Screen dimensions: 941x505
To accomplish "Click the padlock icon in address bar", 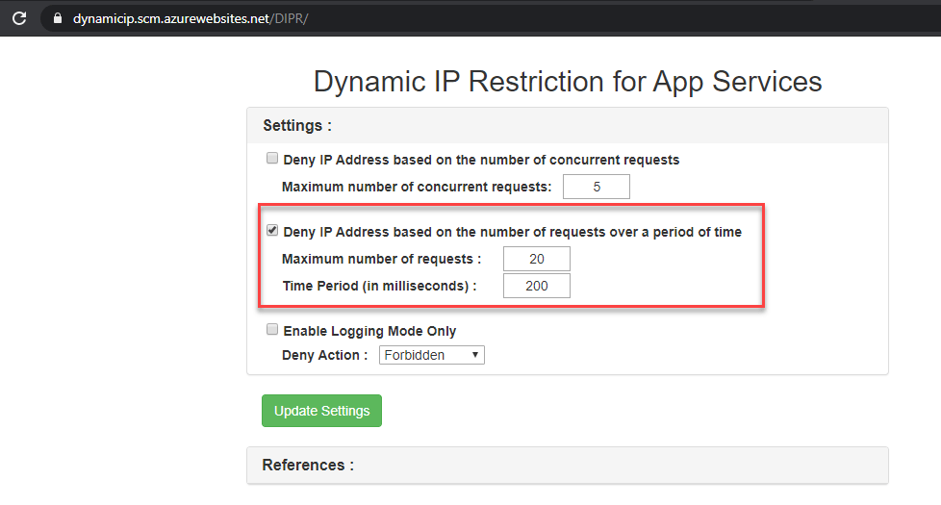I will click(60, 18).
